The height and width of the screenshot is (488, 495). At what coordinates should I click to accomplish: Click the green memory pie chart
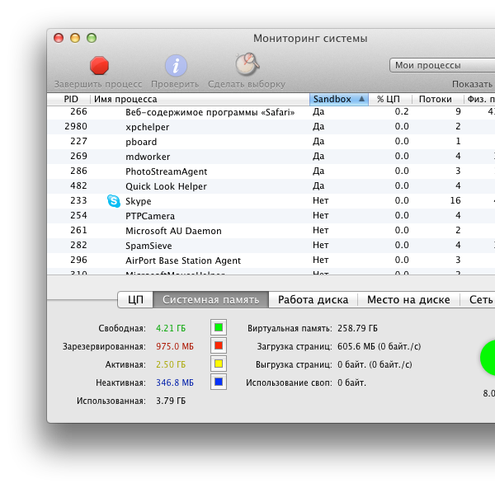[x=488, y=358]
